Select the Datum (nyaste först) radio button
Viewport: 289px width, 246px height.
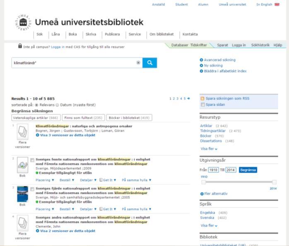(x=57, y=105)
